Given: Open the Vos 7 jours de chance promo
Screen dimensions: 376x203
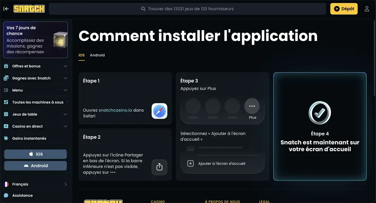Looking at the screenshot, I should [x=35, y=40].
